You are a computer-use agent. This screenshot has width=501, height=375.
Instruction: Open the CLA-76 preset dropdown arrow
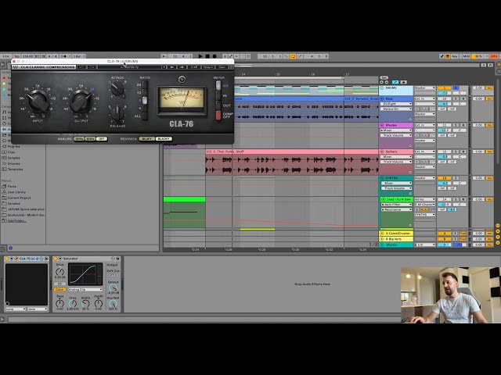(x=164, y=67)
